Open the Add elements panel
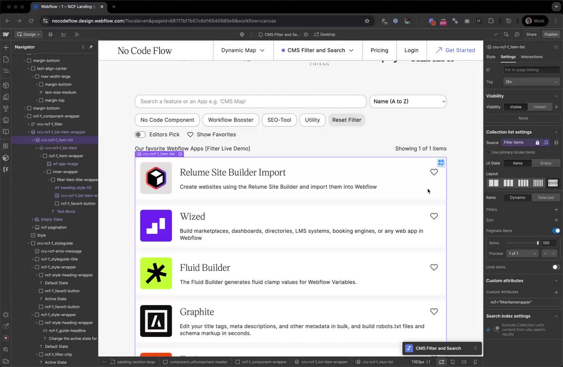Viewport: 563px width, 367px height. point(6,48)
